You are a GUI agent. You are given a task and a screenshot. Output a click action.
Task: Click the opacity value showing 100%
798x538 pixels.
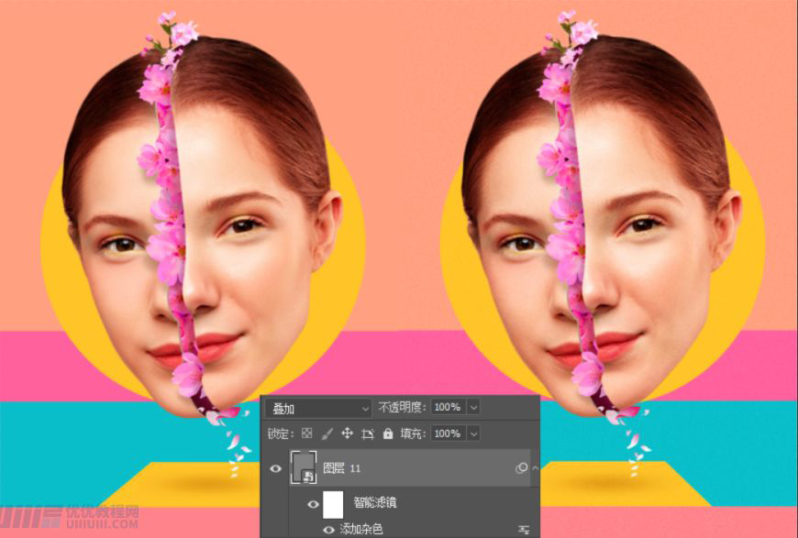click(445, 407)
